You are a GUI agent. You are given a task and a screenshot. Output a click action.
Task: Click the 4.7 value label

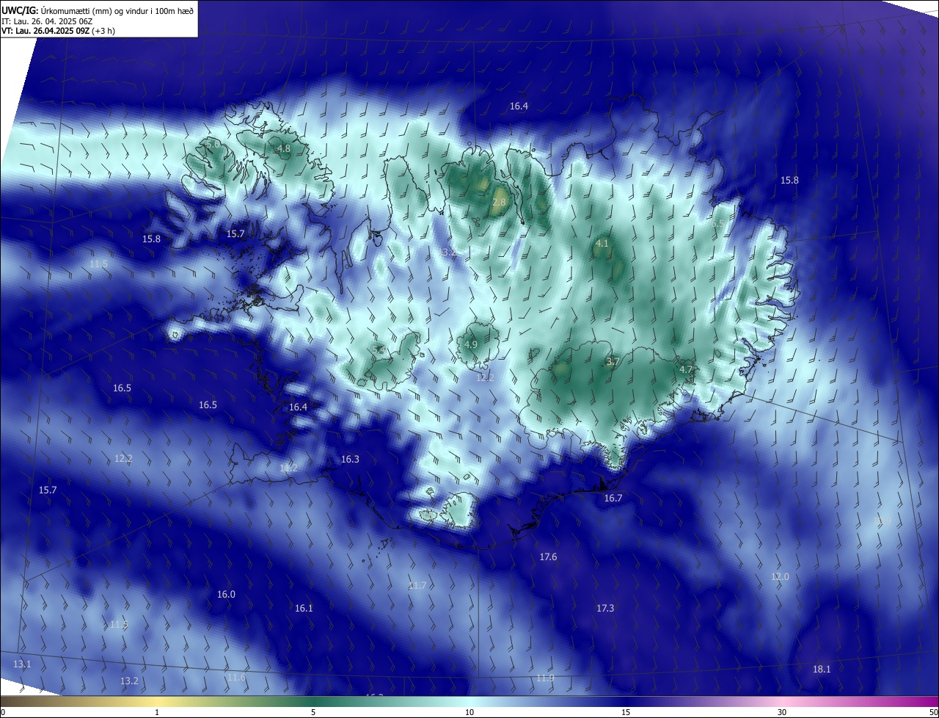pos(686,369)
